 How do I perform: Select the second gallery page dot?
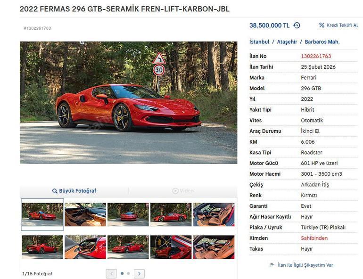[128, 273]
